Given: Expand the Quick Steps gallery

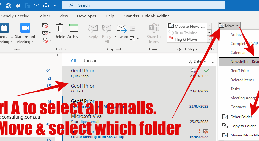Looking at the screenshot, I should [x=209, y=39].
